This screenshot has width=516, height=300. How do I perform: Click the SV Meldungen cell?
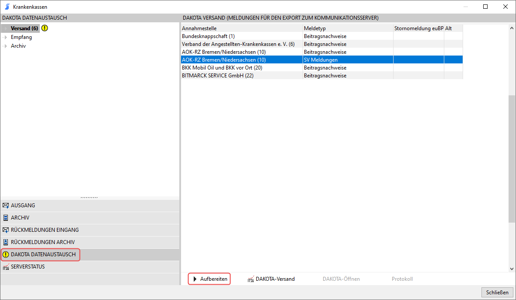click(x=348, y=60)
